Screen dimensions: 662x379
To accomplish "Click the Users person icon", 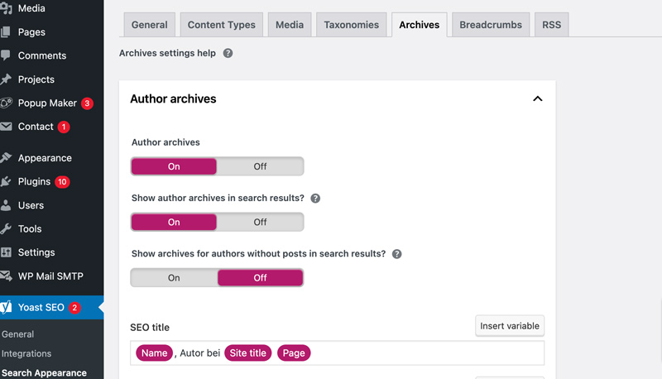I will [x=6, y=205].
